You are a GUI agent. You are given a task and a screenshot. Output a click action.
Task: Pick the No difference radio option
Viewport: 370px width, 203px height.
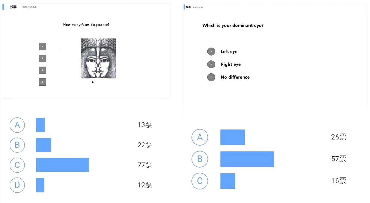point(211,77)
